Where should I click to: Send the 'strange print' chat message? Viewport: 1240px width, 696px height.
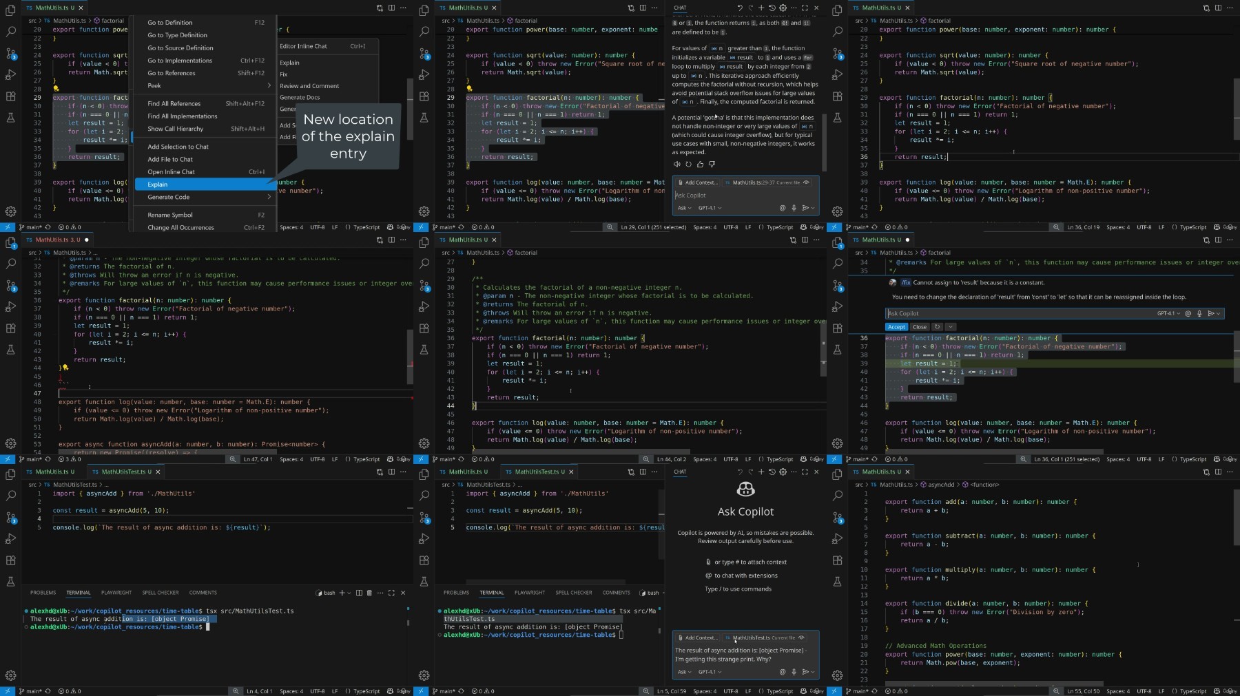tap(805, 672)
